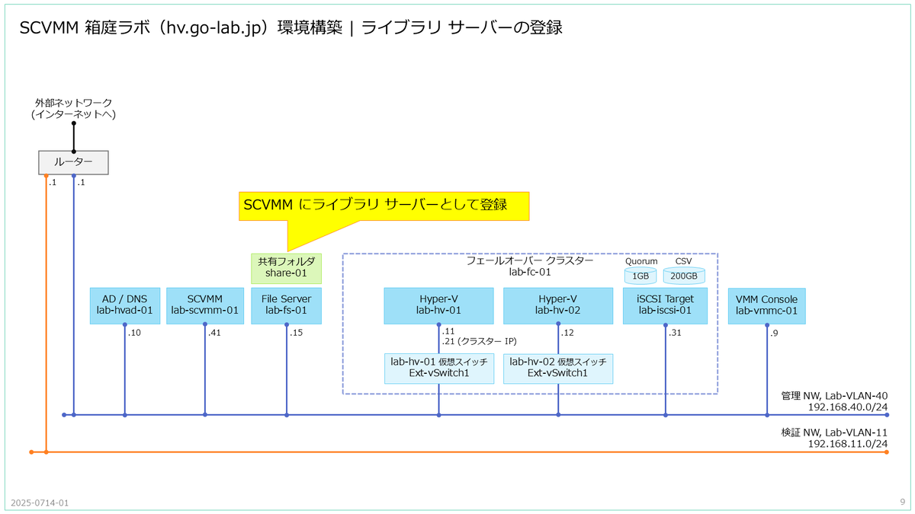Select the ルーター box
This screenshot has height=514, width=915.
[x=73, y=161]
